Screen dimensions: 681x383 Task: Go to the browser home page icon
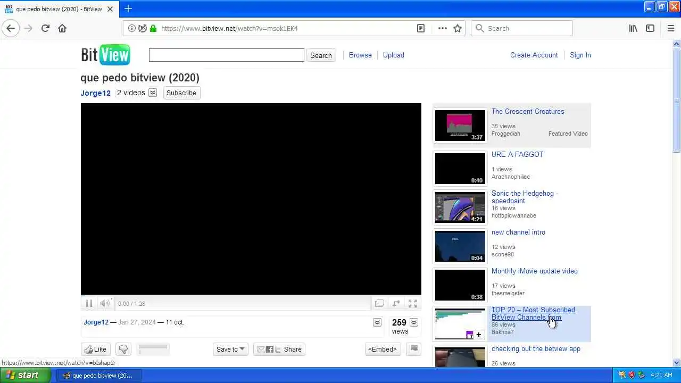pos(62,28)
